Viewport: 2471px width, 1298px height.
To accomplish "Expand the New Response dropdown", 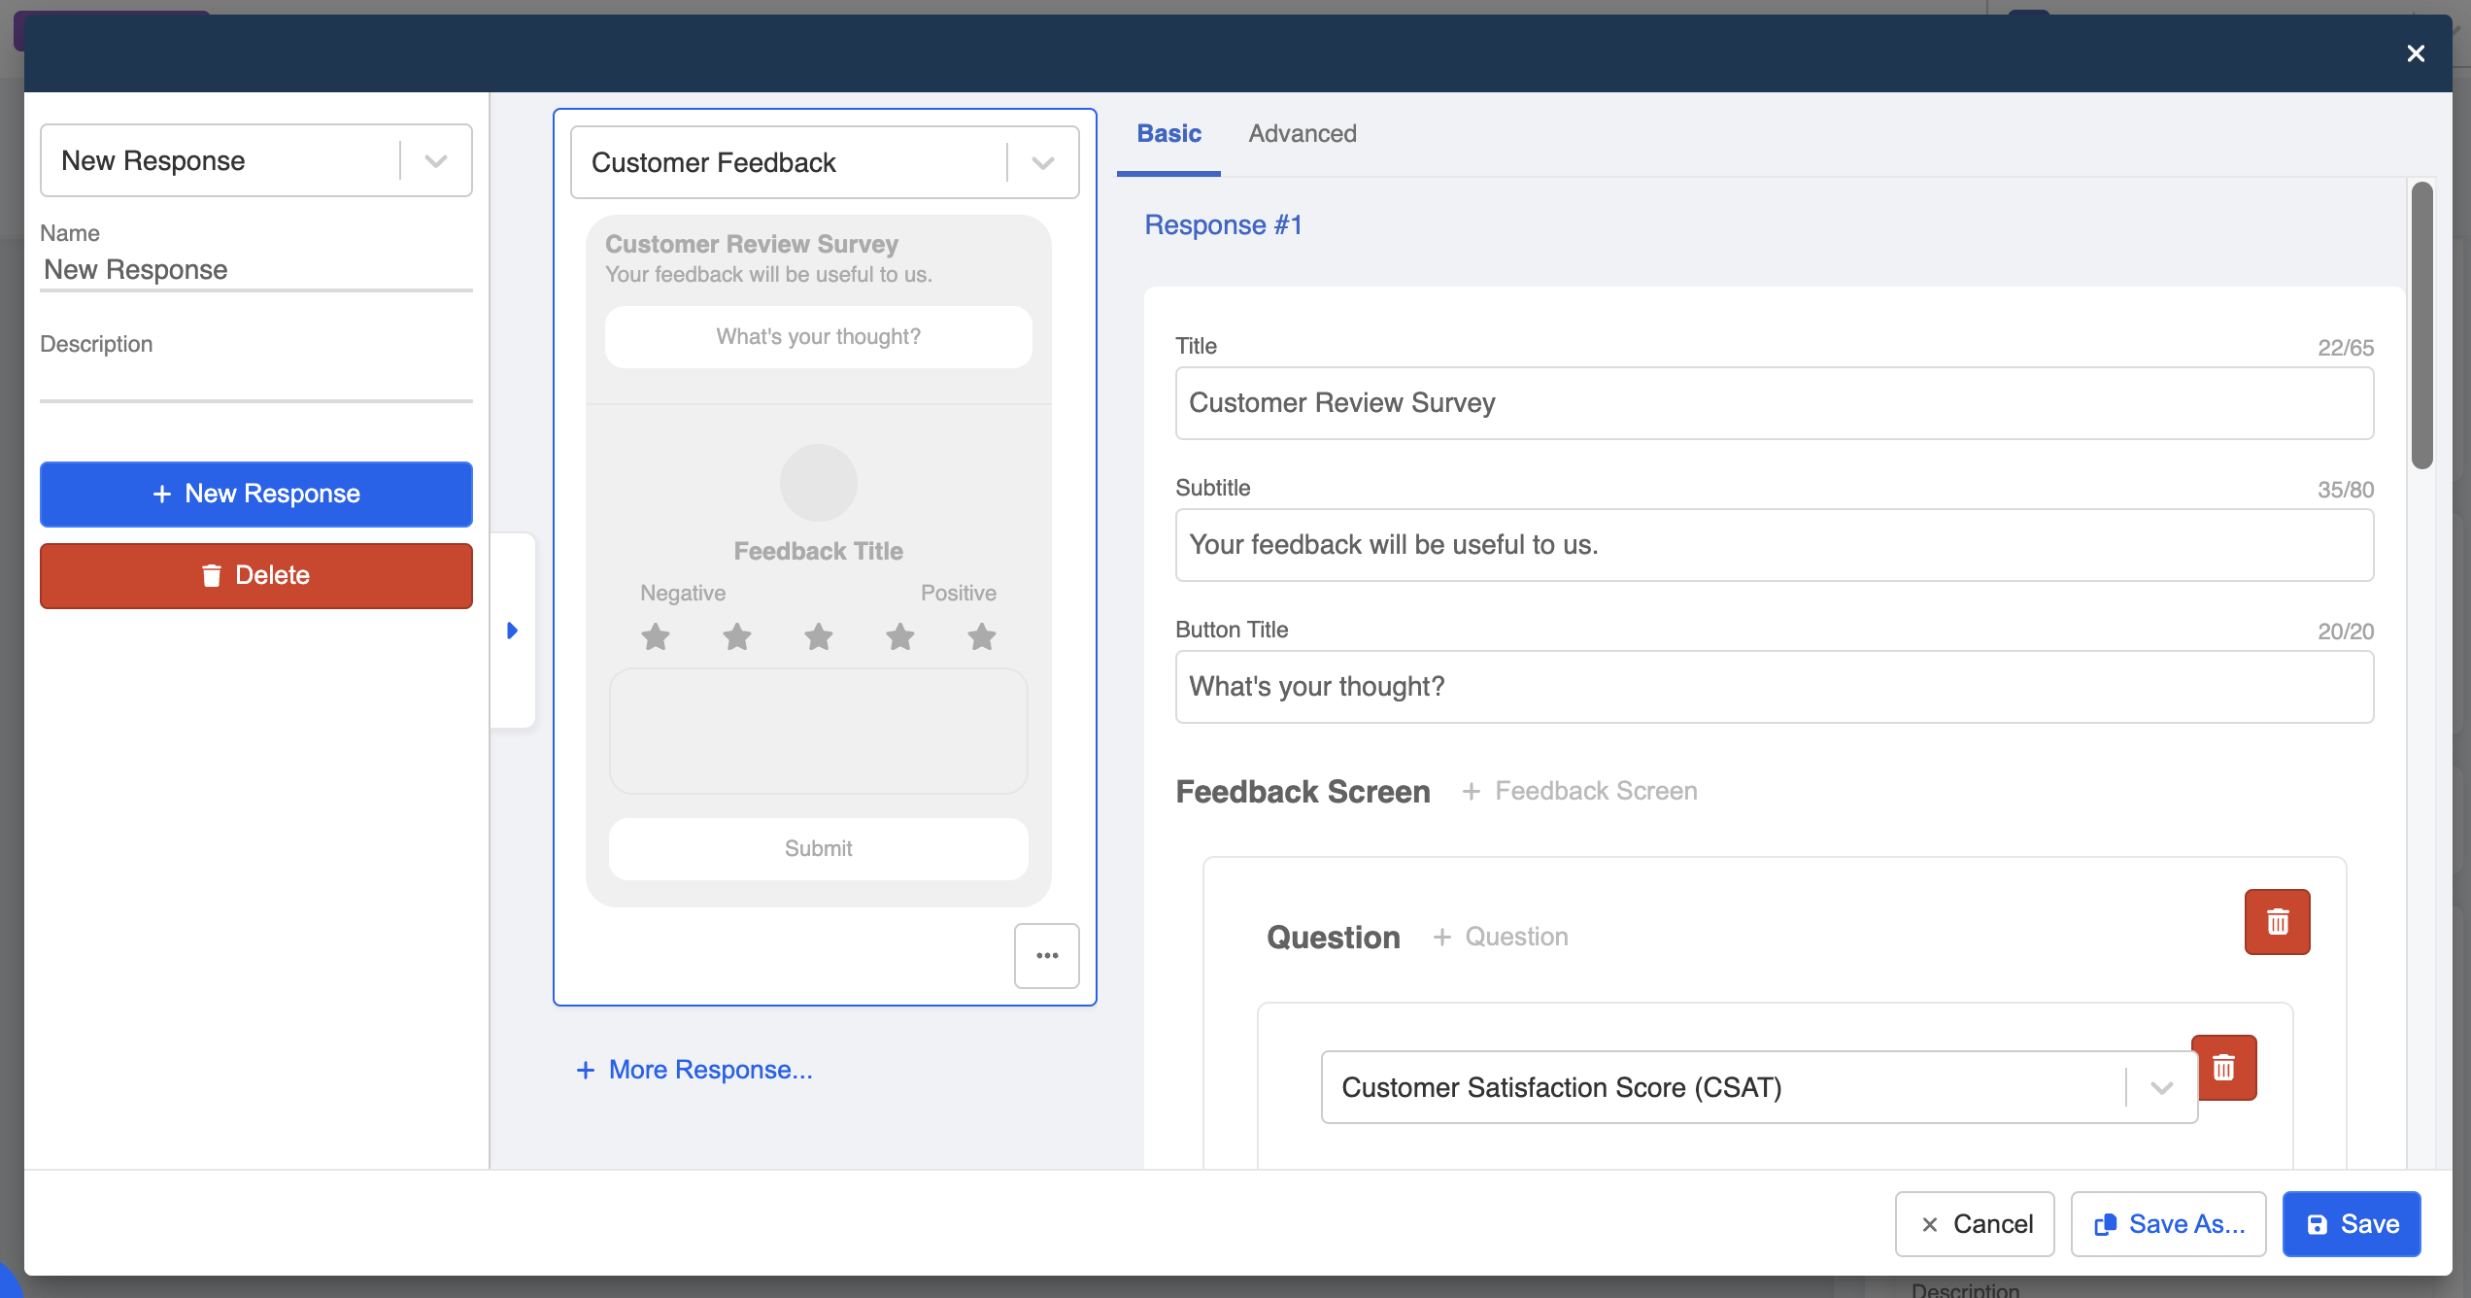I will [x=436, y=161].
